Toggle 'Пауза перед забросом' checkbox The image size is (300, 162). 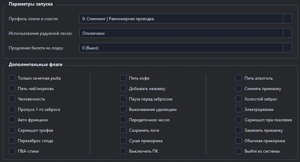click(123, 99)
